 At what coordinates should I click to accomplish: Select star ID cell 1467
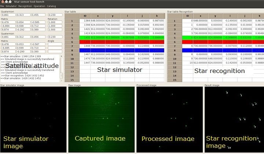click(x=85, y=54)
